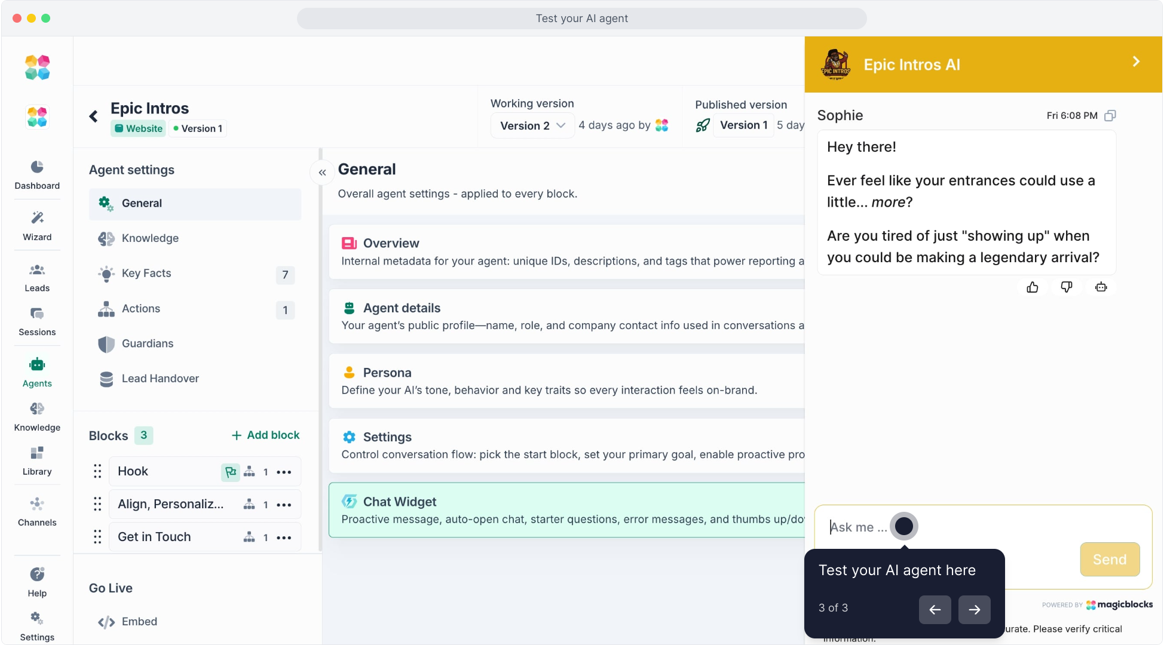Click the robot debug icon below message
This screenshot has width=1164, height=645.
[1101, 287]
